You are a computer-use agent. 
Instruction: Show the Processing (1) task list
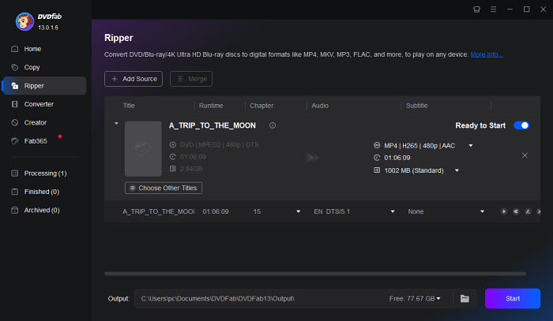point(45,174)
